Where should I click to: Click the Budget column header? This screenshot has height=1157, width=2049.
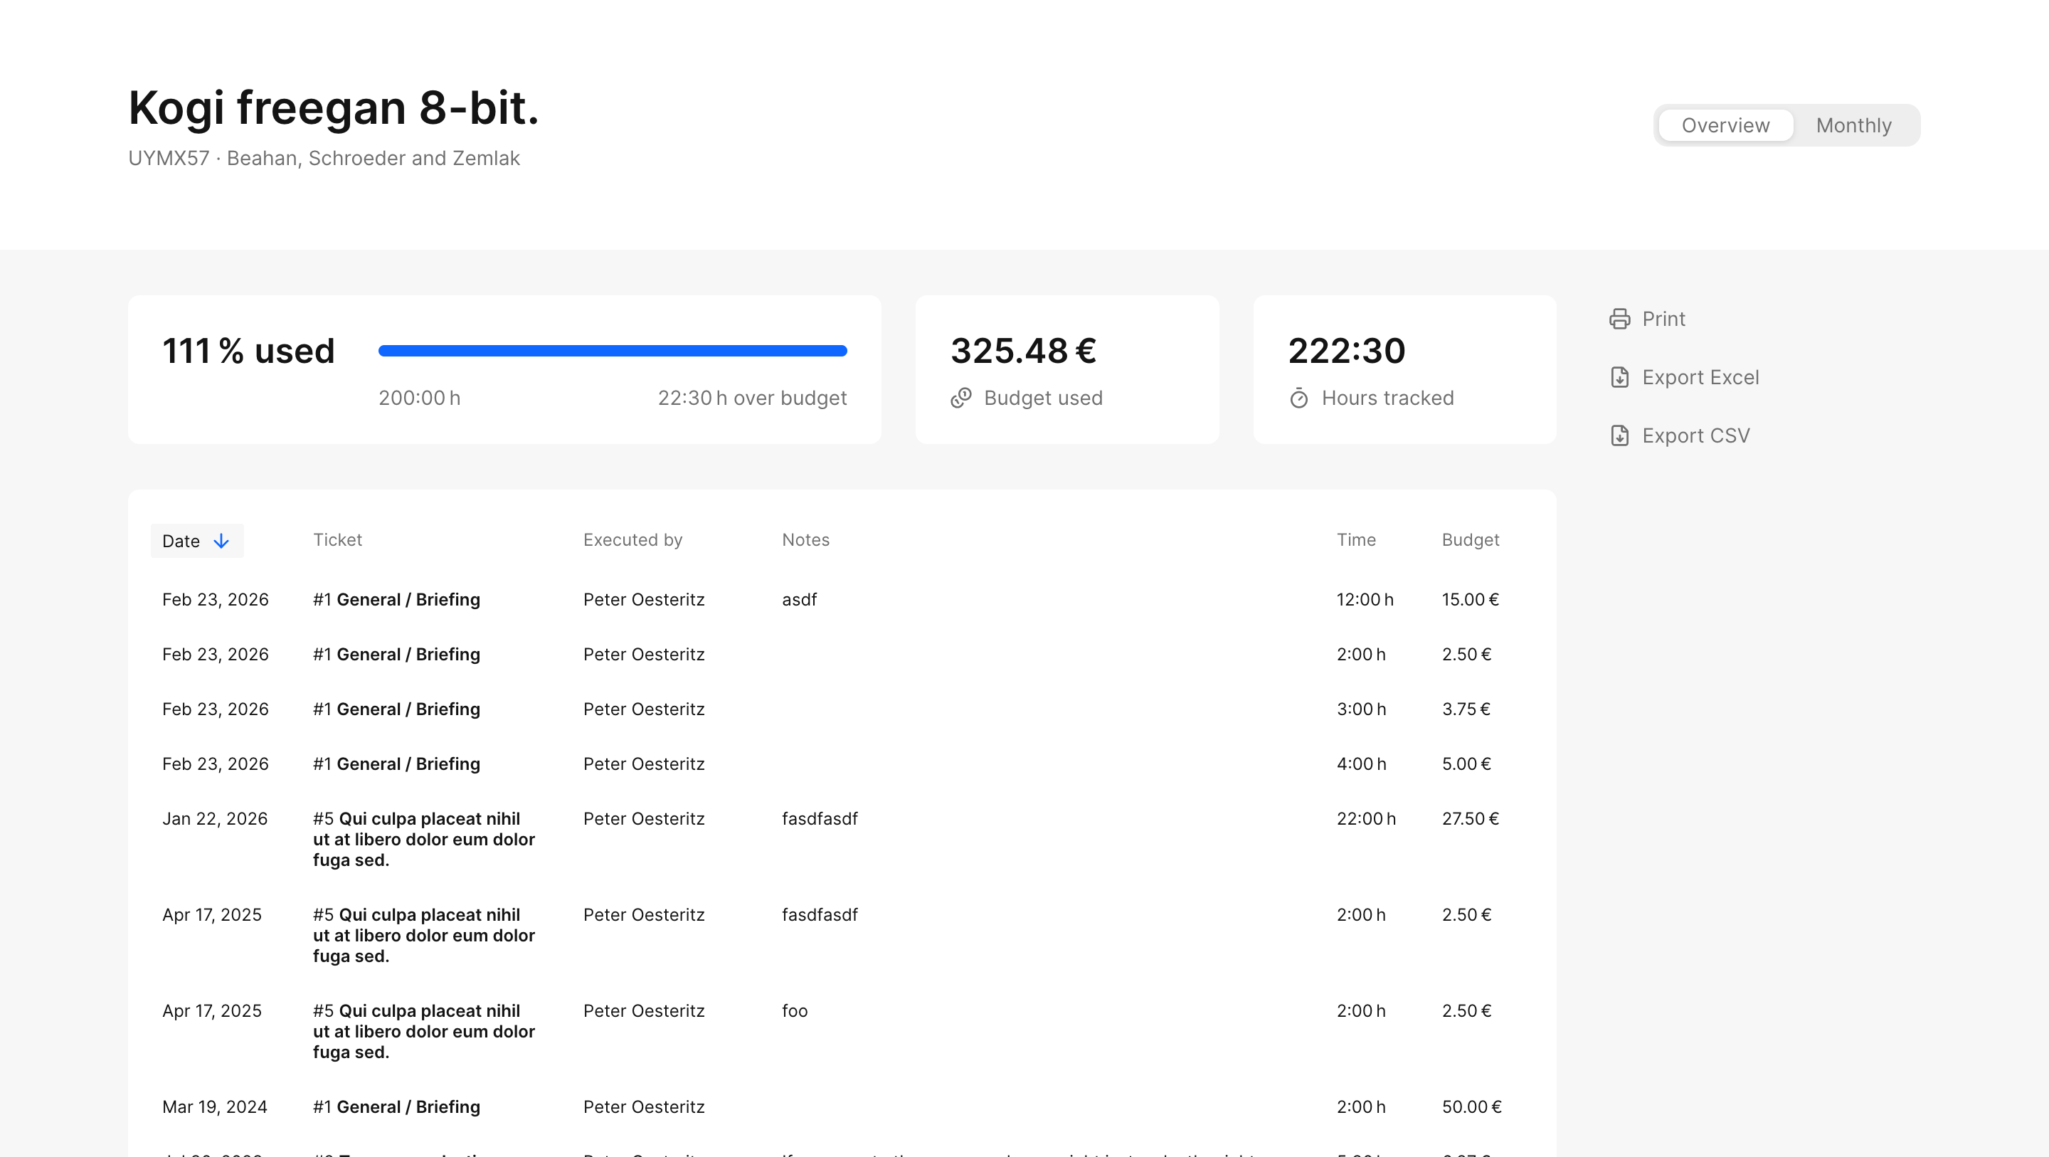1470,539
